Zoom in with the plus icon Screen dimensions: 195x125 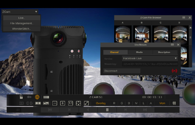point(63,103)
